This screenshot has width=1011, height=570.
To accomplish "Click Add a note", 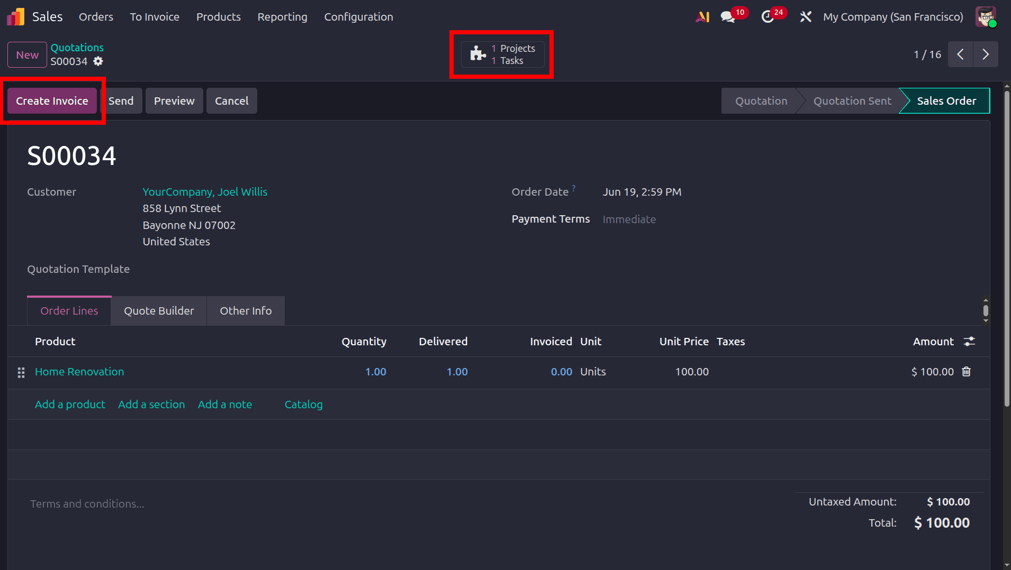I will coord(225,404).
